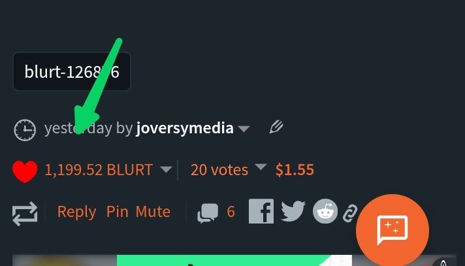
Task: Open the edit pencil icon
Action: pyautogui.click(x=276, y=127)
